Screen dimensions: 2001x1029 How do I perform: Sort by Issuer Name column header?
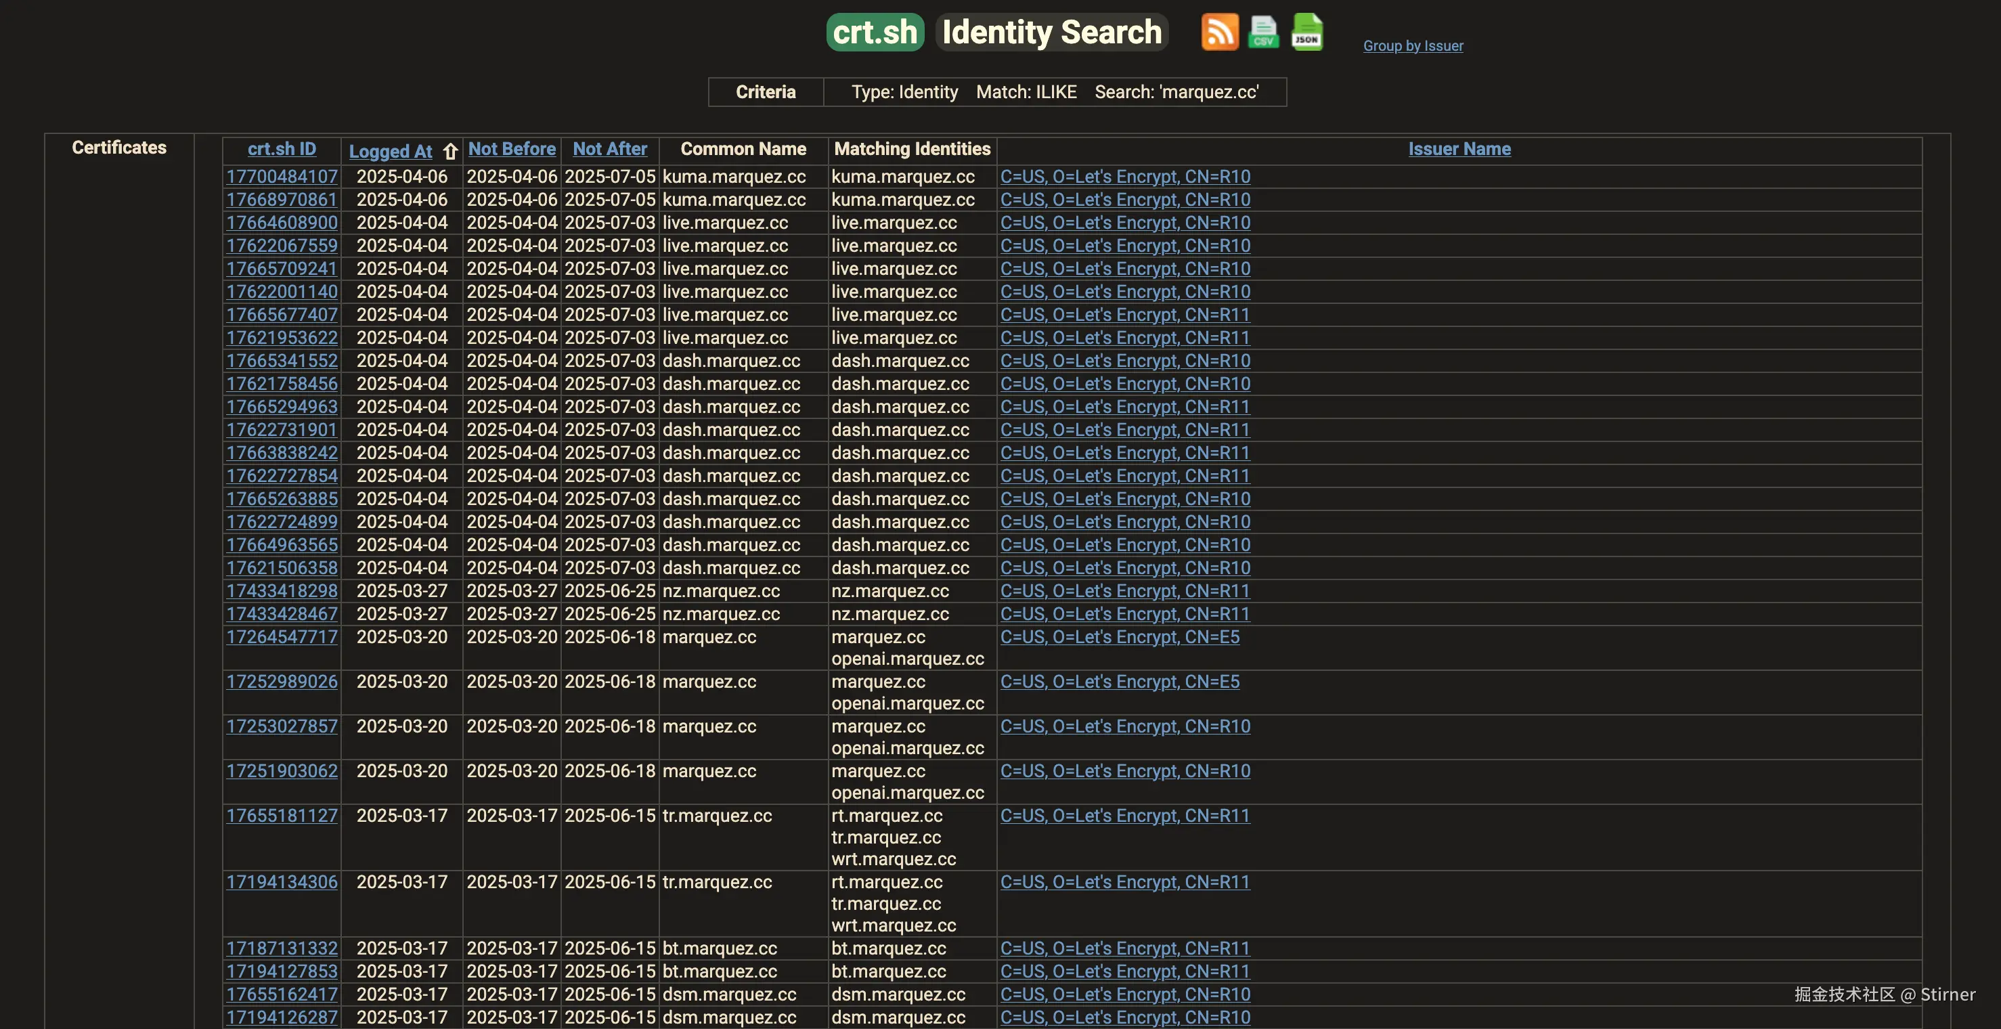(x=1459, y=149)
